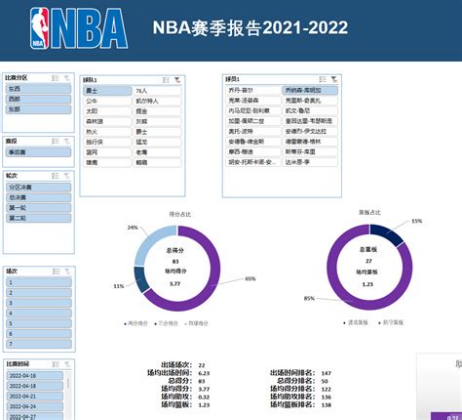
Task: Toggle game number 1 in 场次
Action: click(x=39, y=282)
